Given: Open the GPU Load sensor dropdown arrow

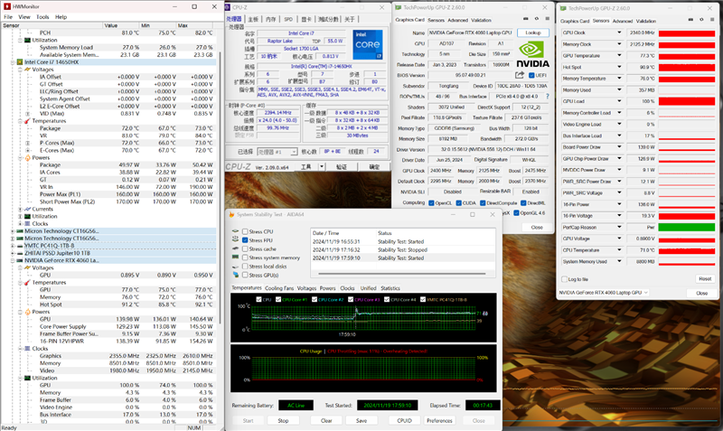Looking at the screenshot, I should tap(619, 101).
